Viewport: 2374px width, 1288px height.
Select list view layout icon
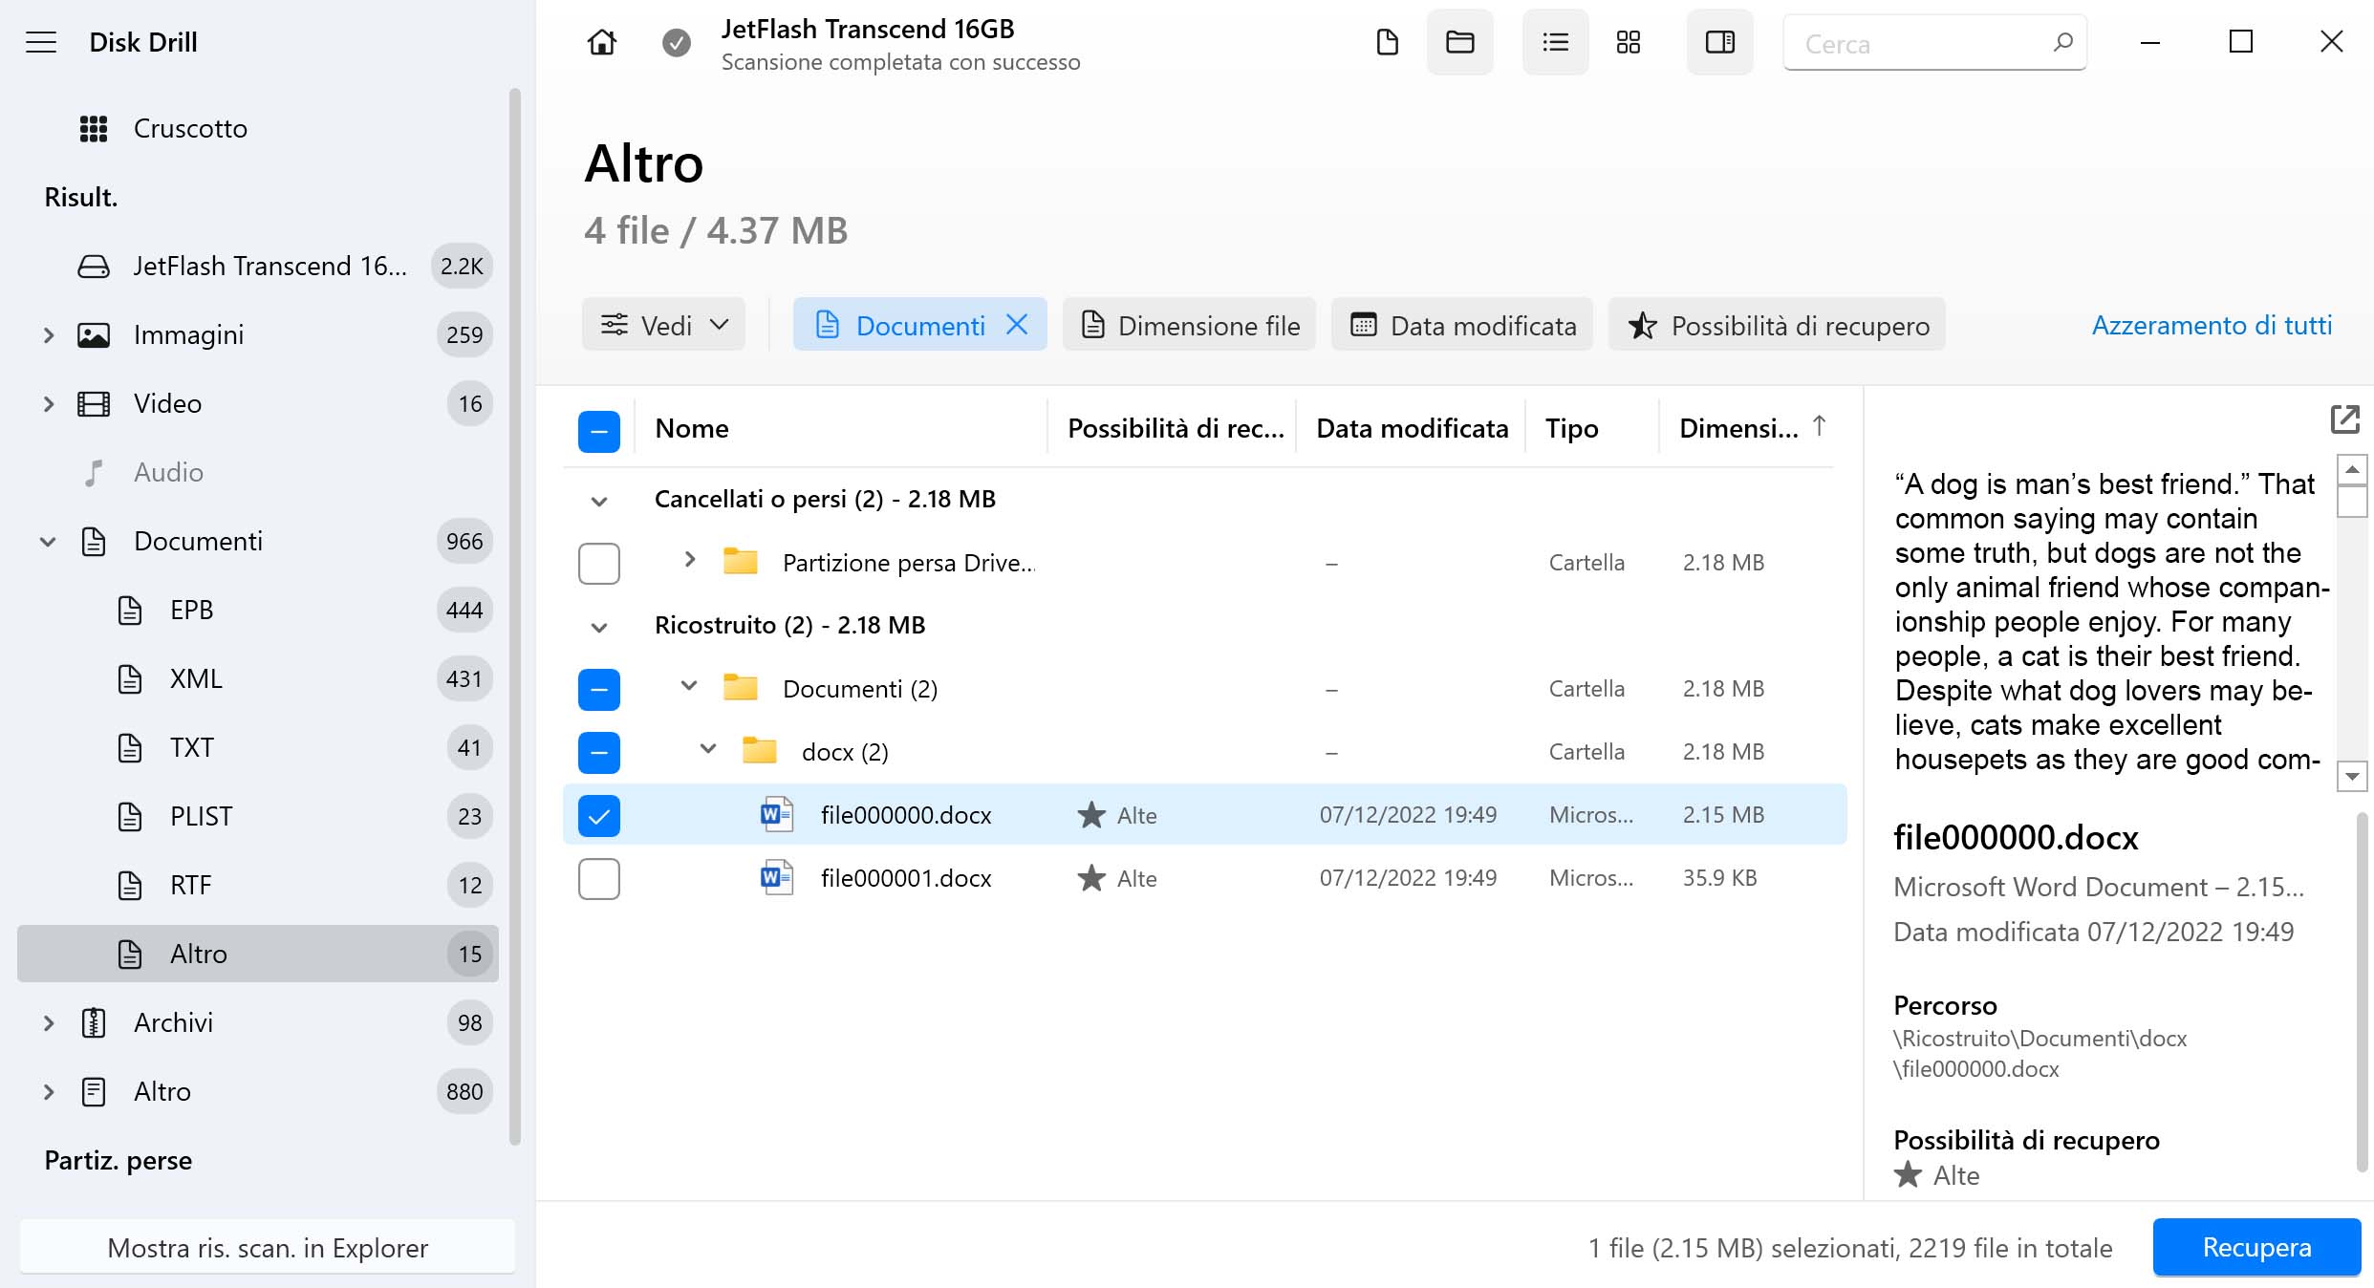coord(1555,42)
